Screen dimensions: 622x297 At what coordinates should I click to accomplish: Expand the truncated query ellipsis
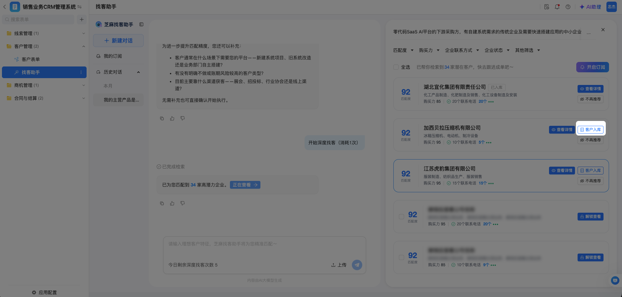(x=589, y=32)
